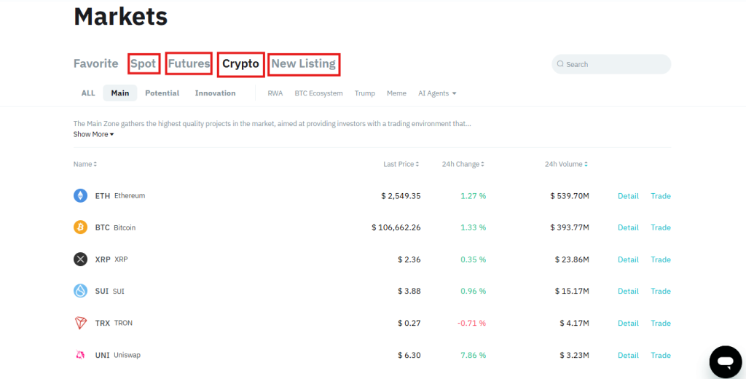Expand the AI Agents dropdown
The image size is (746, 379).
click(x=437, y=93)
